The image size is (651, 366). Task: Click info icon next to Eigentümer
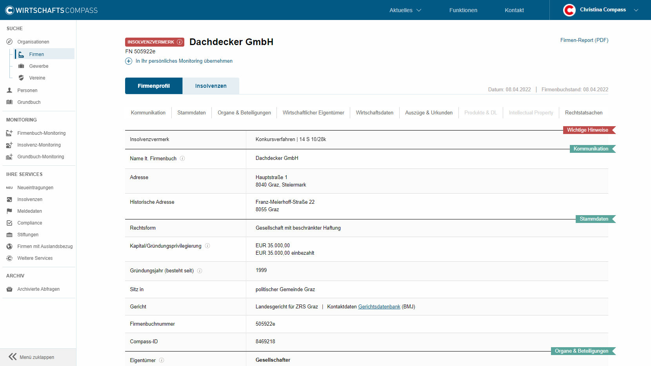[162, 360]
